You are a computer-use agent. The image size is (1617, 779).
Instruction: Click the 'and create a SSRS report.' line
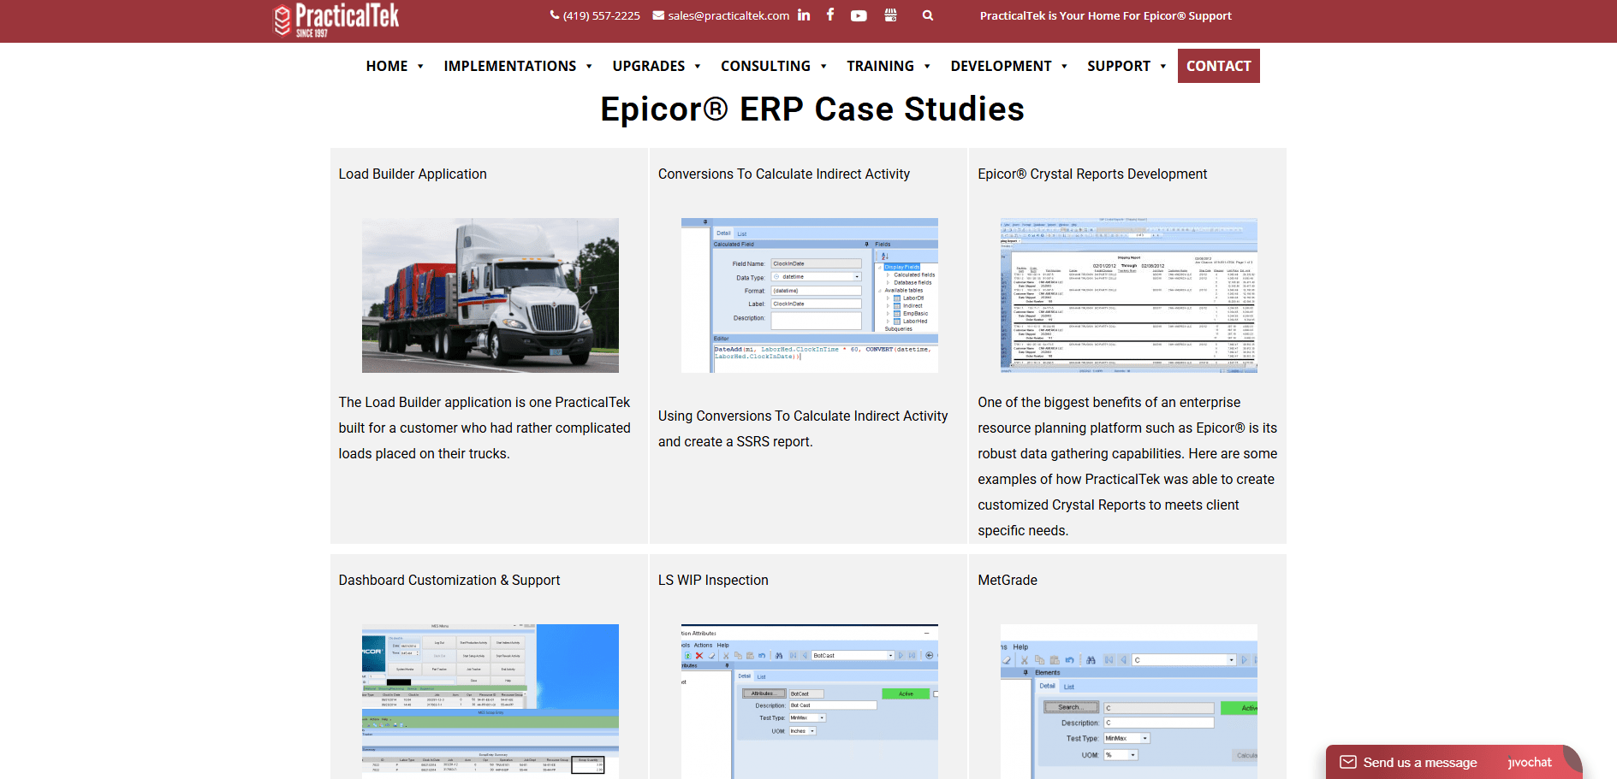(735, 441)
